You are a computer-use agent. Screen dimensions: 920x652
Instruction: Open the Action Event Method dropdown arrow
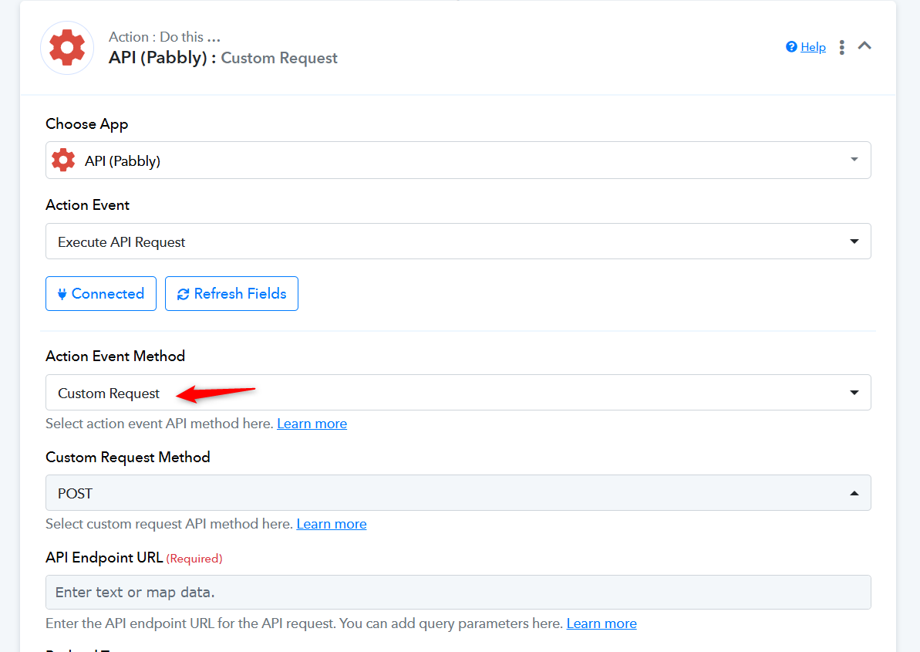[x=854, y=393]
